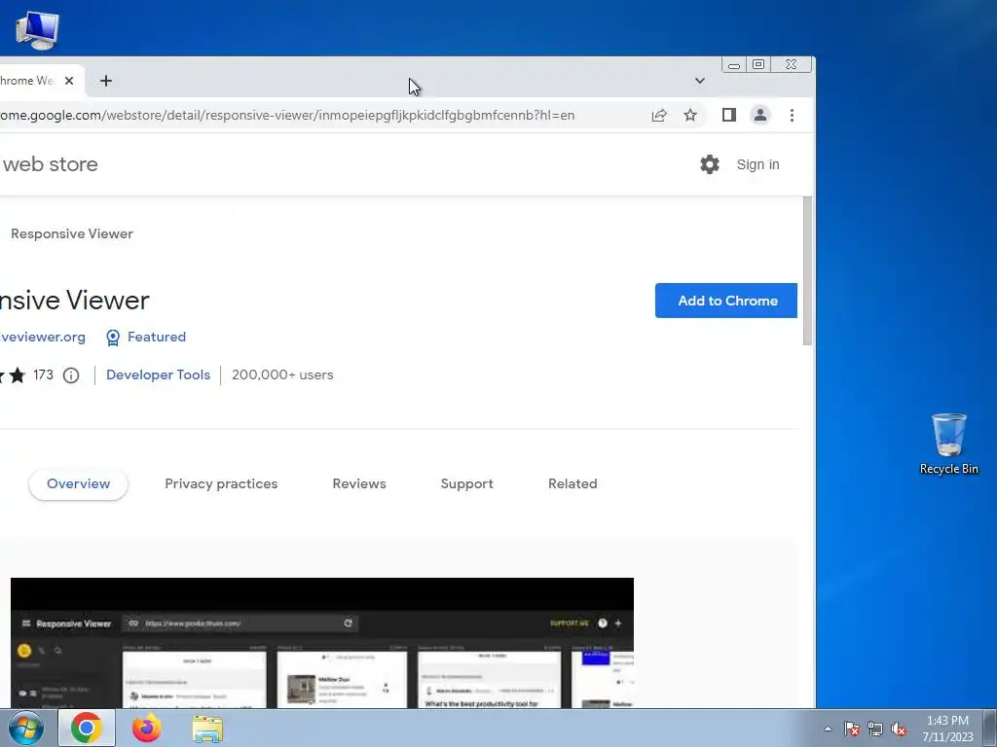Click the web store logo text
997x747 pixels.
[x=50, y=164]
